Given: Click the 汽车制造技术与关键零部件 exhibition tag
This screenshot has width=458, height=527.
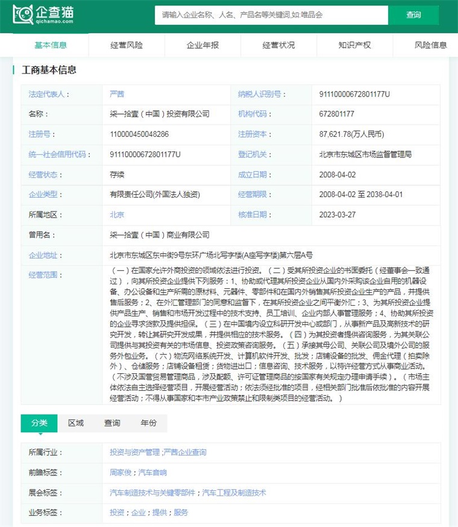Looking at the screenshot, I should click(x=153, y=493).
